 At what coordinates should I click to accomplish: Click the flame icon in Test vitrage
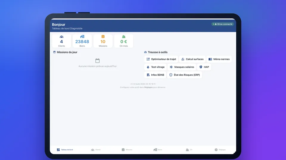(x=148, y=67)
